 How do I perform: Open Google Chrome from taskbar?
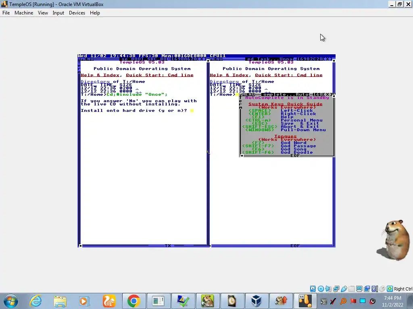click(133, 301)
